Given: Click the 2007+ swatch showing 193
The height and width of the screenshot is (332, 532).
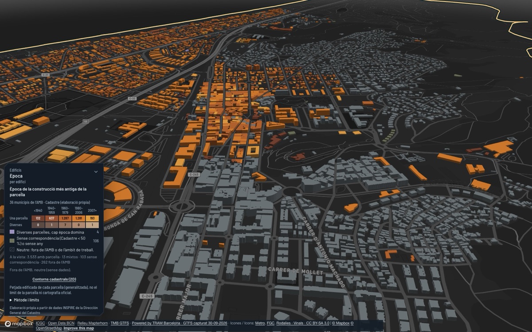Looking at the screenshot, I should point(92,218).
